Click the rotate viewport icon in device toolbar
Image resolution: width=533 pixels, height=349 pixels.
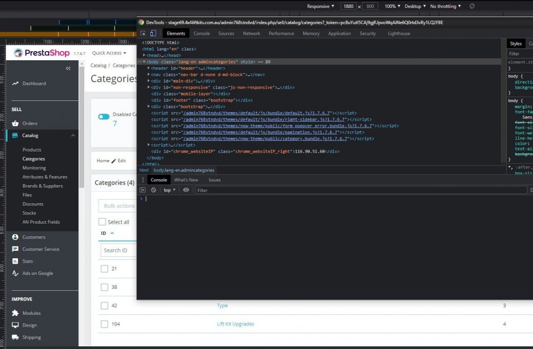point(471,6)
